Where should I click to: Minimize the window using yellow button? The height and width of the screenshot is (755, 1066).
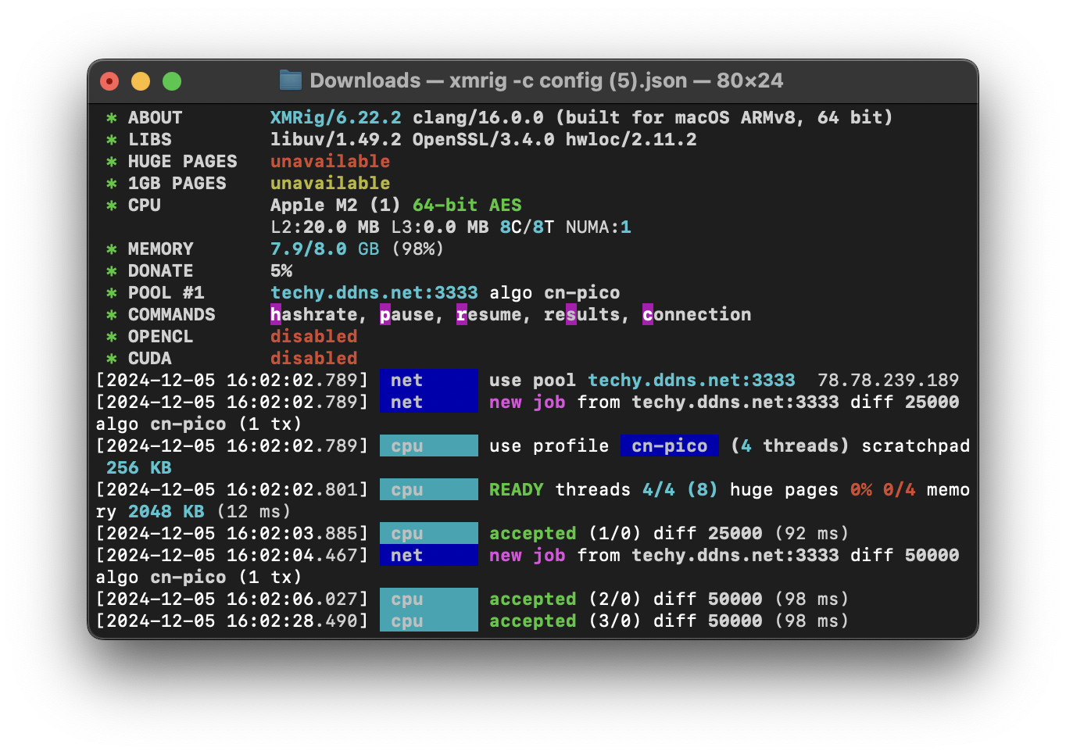(141, 81)
